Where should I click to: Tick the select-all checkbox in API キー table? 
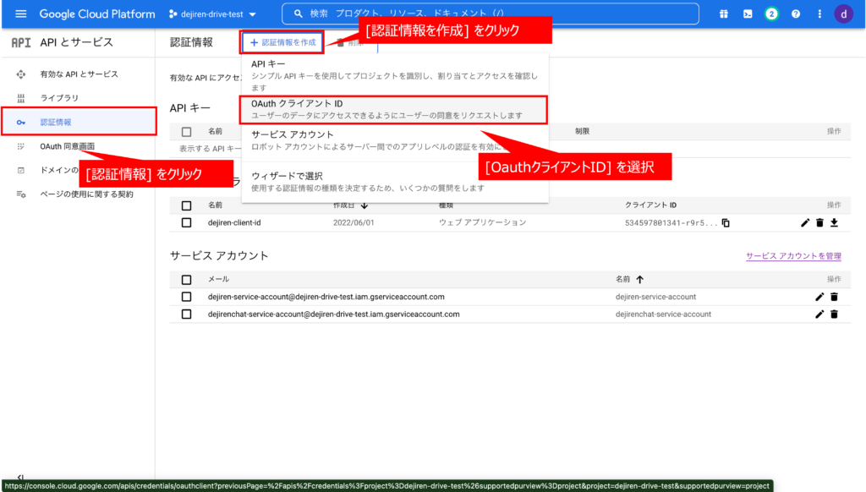coord(187,131)
